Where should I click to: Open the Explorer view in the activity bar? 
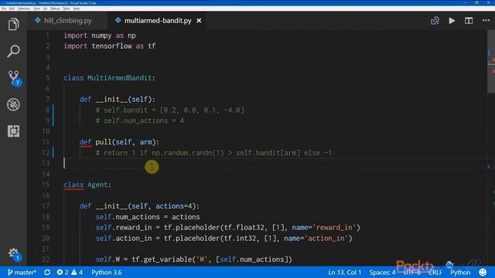tap(13, 24)
